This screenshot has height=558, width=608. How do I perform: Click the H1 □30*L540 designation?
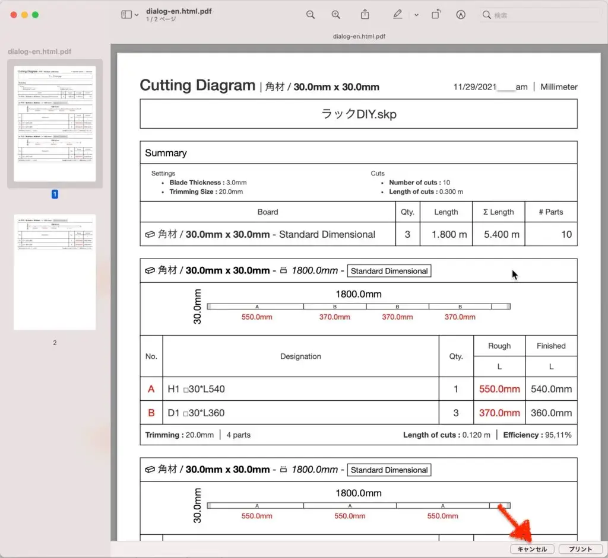tap(196, 389)
